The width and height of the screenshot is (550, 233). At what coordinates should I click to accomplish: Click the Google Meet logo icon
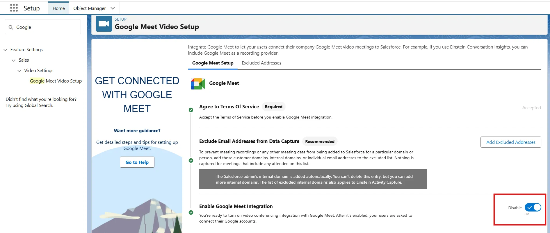click(x=198, y=84)
